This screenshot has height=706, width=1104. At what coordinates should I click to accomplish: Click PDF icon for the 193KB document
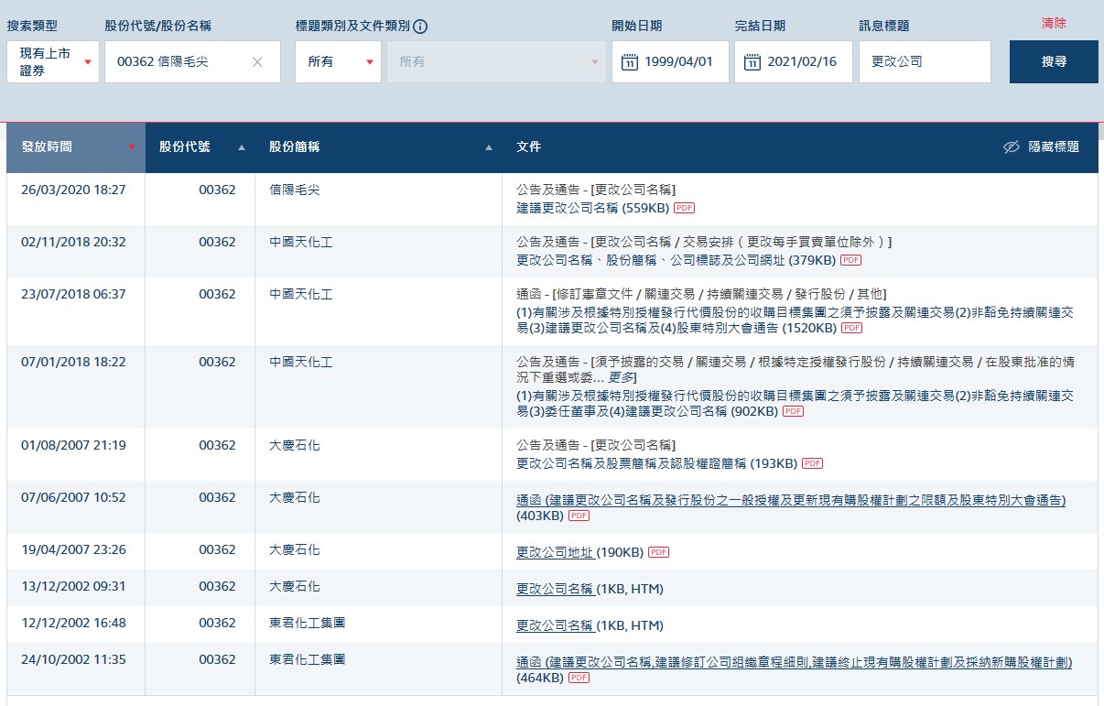point(812,463)
